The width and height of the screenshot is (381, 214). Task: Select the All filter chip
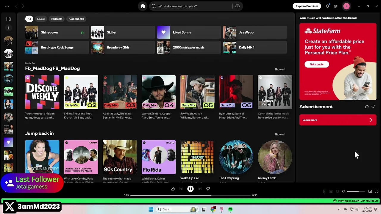(x=29, y=19)
